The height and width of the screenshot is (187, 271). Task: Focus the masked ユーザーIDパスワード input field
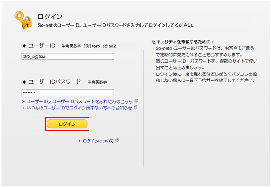tap(67, 92)
